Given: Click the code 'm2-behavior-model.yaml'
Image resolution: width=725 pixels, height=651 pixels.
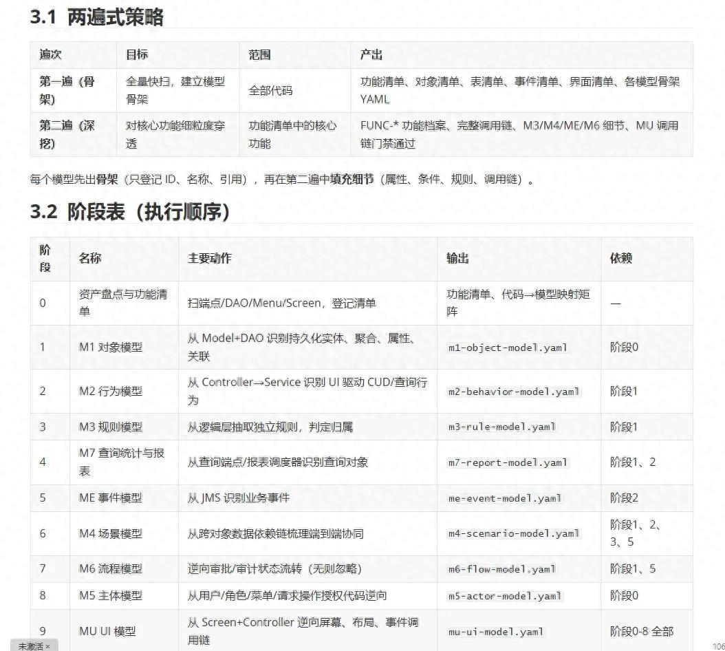Looking at the screenshot, I should pos(513,392).
